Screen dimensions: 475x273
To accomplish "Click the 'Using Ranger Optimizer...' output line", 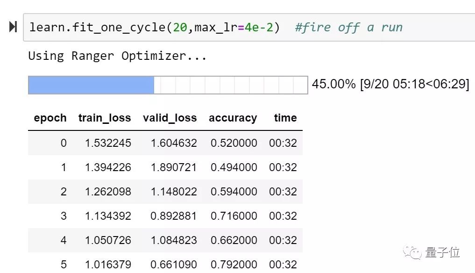I will [x=117, y=56].
